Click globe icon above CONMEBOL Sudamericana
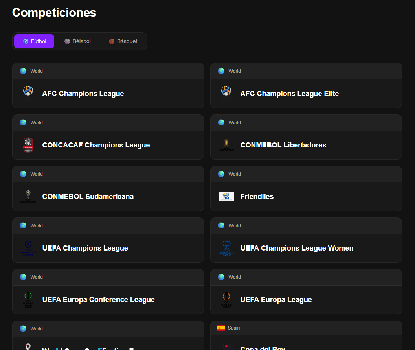 pyautogui.click(x=23, y=174)
